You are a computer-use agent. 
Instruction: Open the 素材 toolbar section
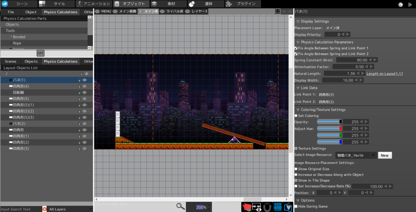tap(172, 4)
